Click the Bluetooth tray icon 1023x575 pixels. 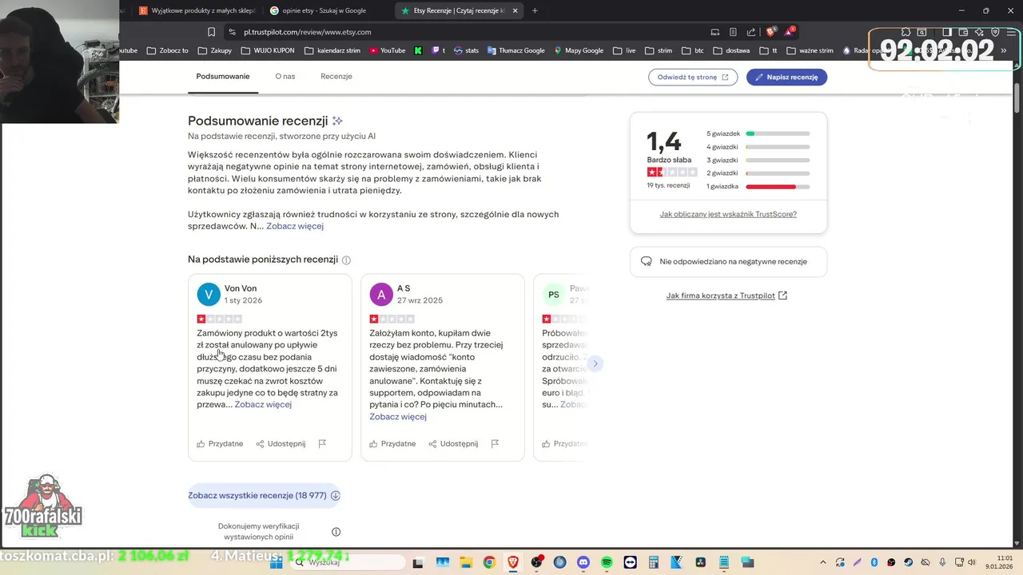click(874, 562)
